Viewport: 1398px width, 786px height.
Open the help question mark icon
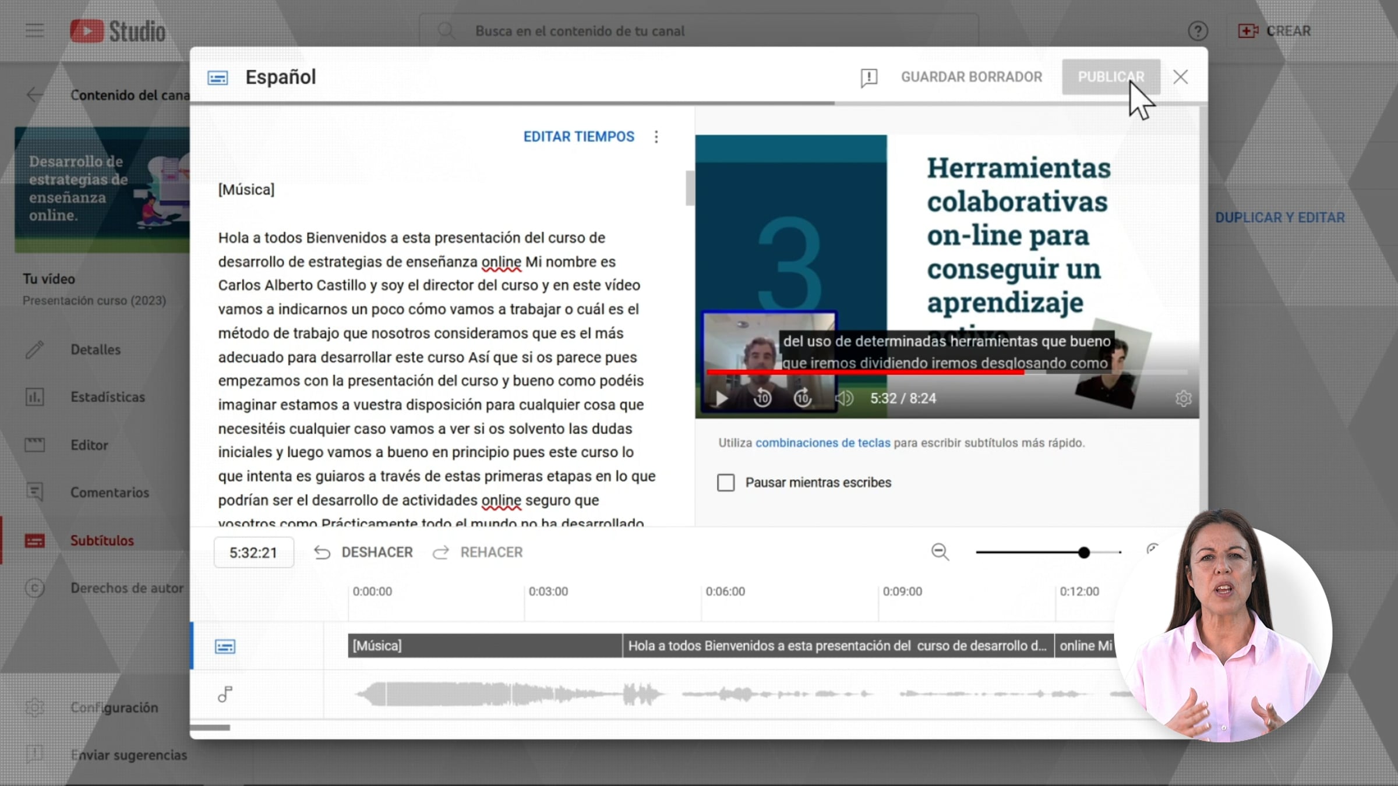[x=1198, y=31]
